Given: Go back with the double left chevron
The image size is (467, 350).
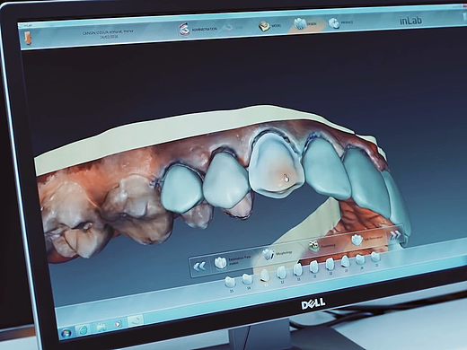Looking at the screenshot, I should (200, 266).
